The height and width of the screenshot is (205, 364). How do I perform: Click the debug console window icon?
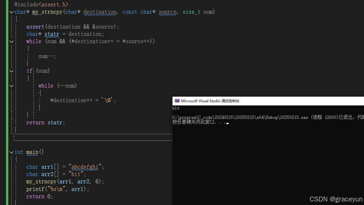click(177, 101)
